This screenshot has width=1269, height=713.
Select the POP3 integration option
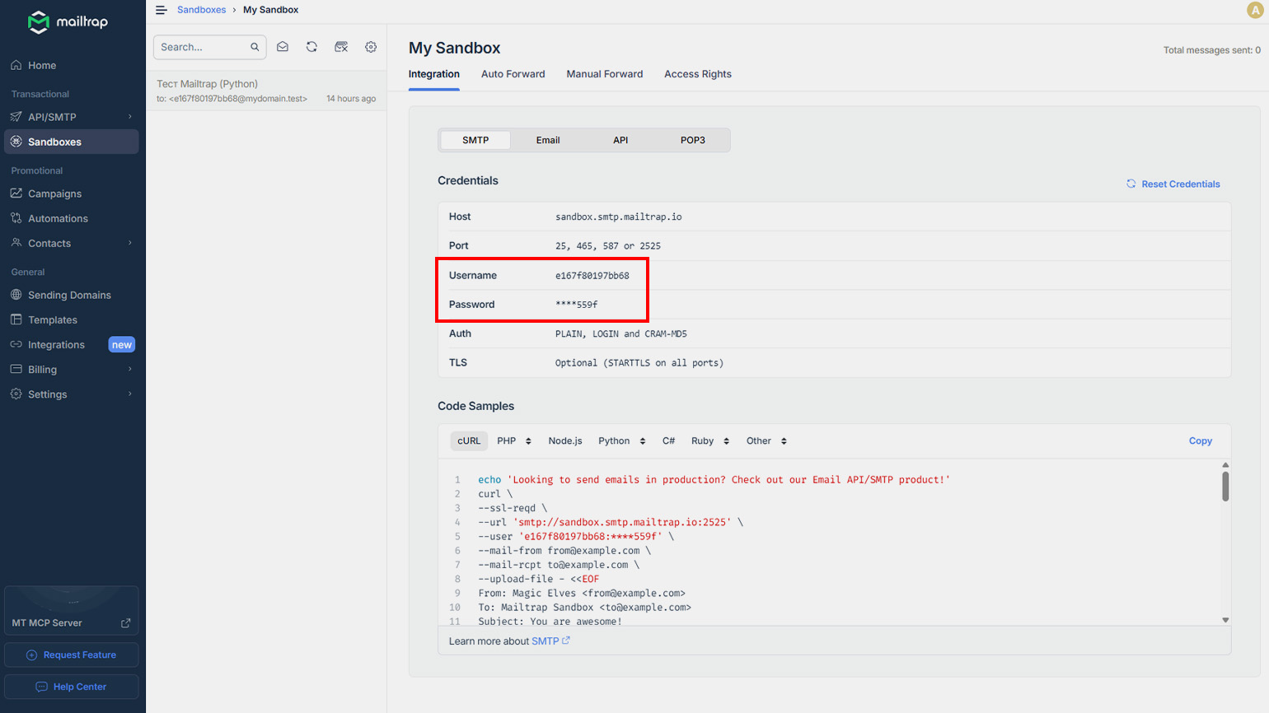click(x=693, y=140)
